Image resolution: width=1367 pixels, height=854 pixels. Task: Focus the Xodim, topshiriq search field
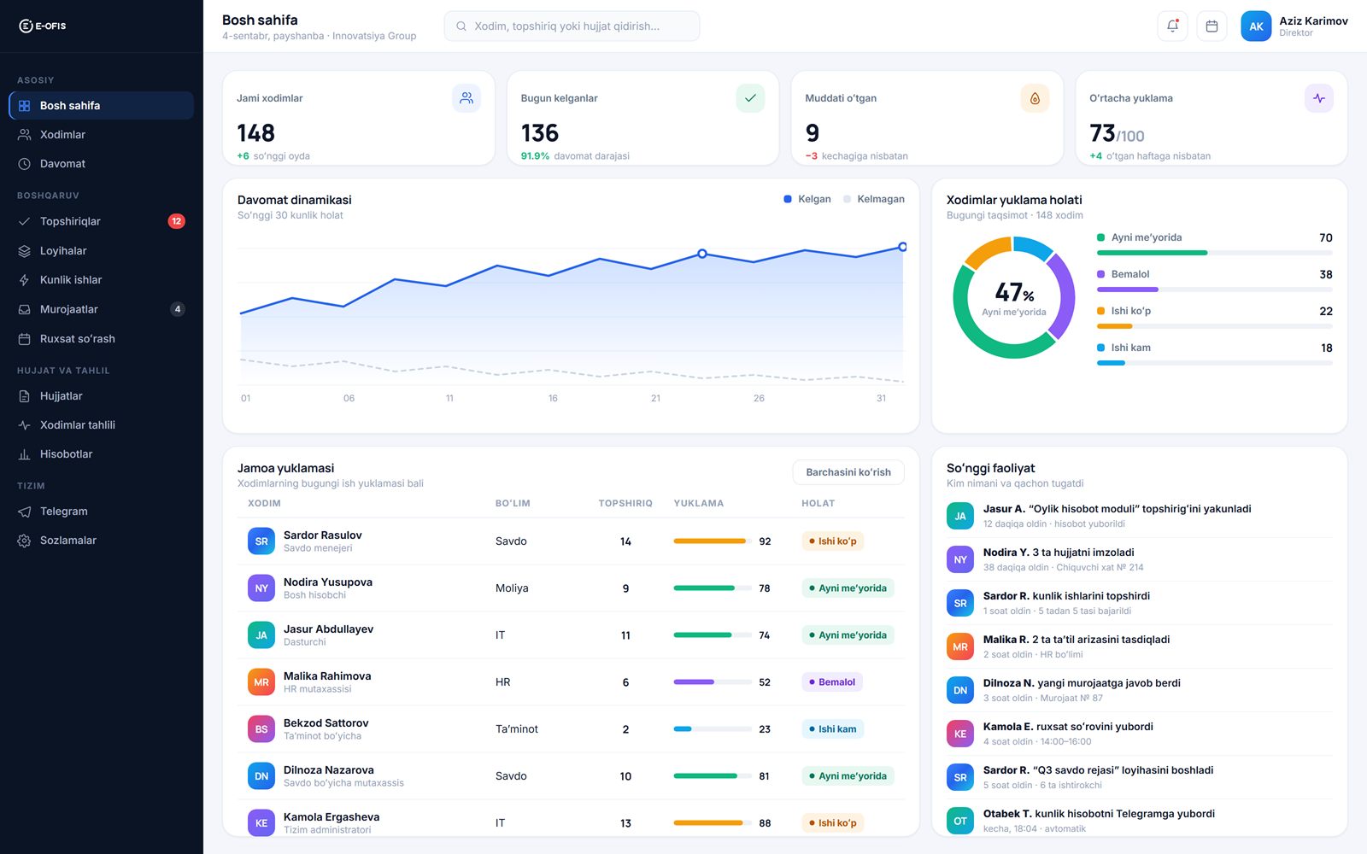click(x=572, y=26)
